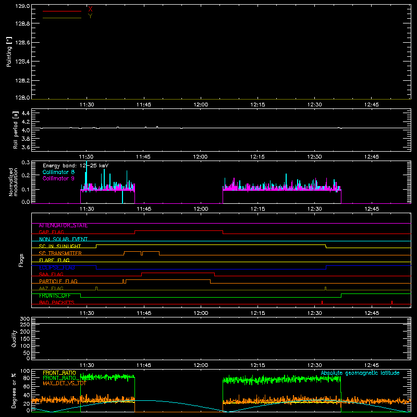Click the NON_SOLAR_EVENT flag label
This screenshot has height=417, width=417.
tap(63, 239)
